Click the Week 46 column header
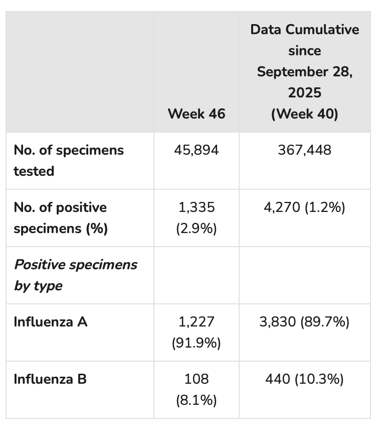Viewport: 376px width, 441px height. (197, 114)
